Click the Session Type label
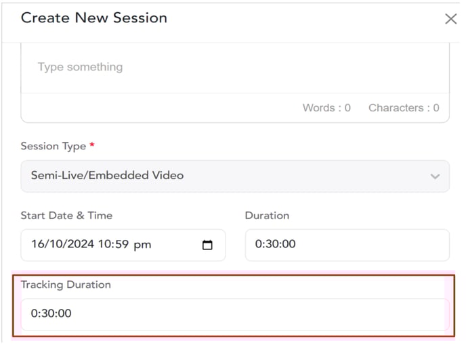This screenshot has width=466, height=344. pos(54,146)
